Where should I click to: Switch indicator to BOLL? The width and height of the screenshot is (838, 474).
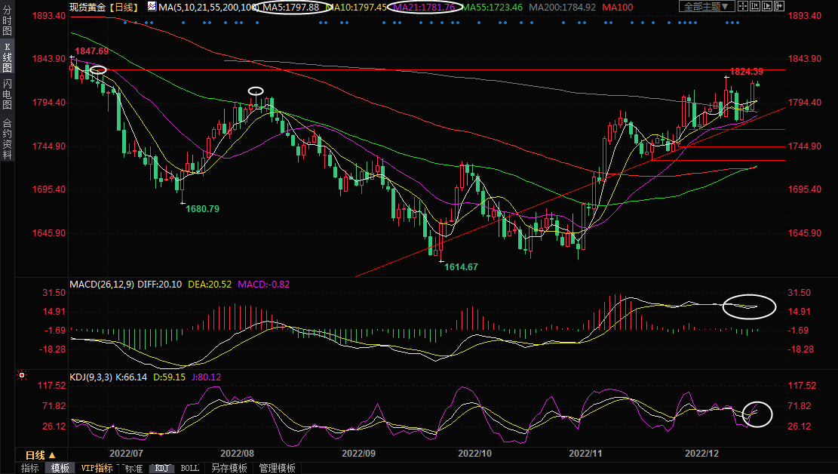pyautogui.click(x=190, y=468)
